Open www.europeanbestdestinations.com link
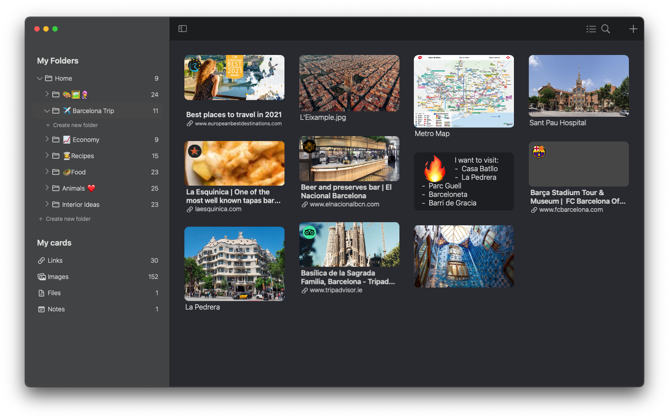Image resolution: width=669 pixels, height=420 pixels. pyautogui.click(x=238, y=123)
